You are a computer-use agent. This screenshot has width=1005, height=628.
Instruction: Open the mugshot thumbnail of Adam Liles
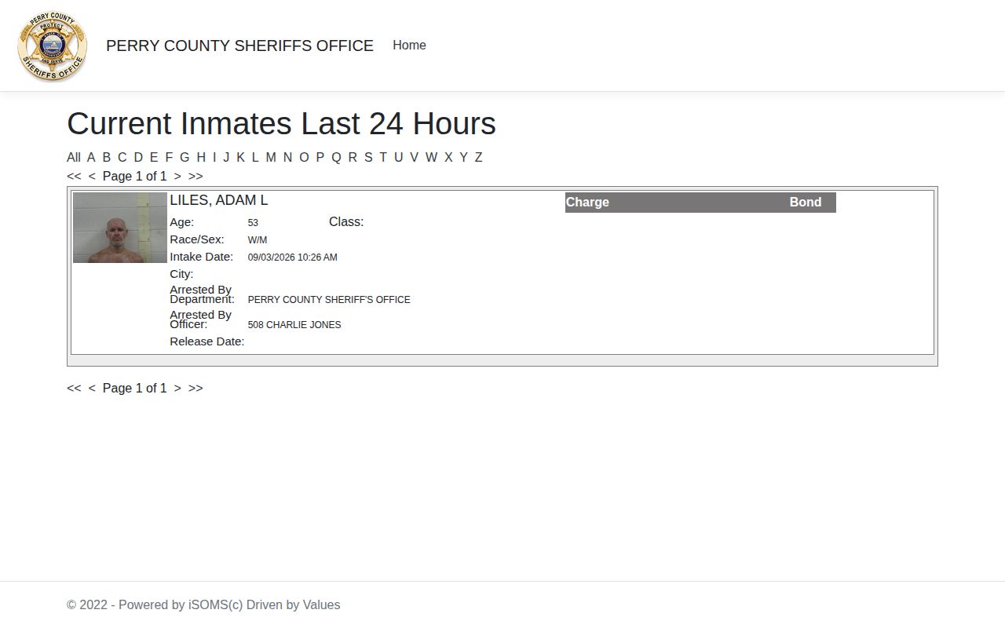(x=120, y=228)
